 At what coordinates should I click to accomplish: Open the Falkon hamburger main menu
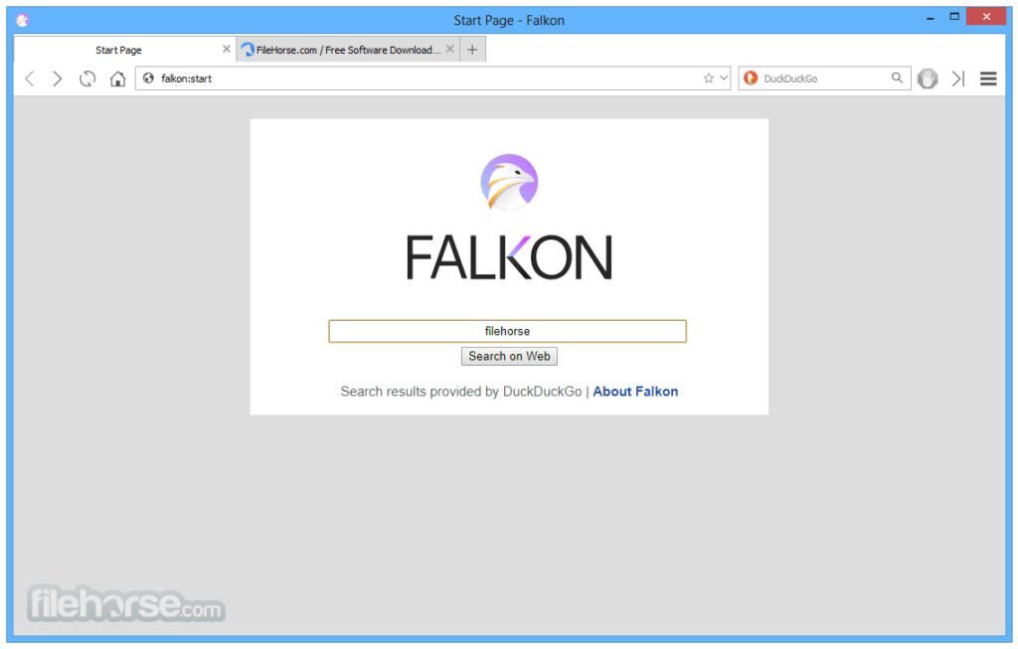click(988, 79)
